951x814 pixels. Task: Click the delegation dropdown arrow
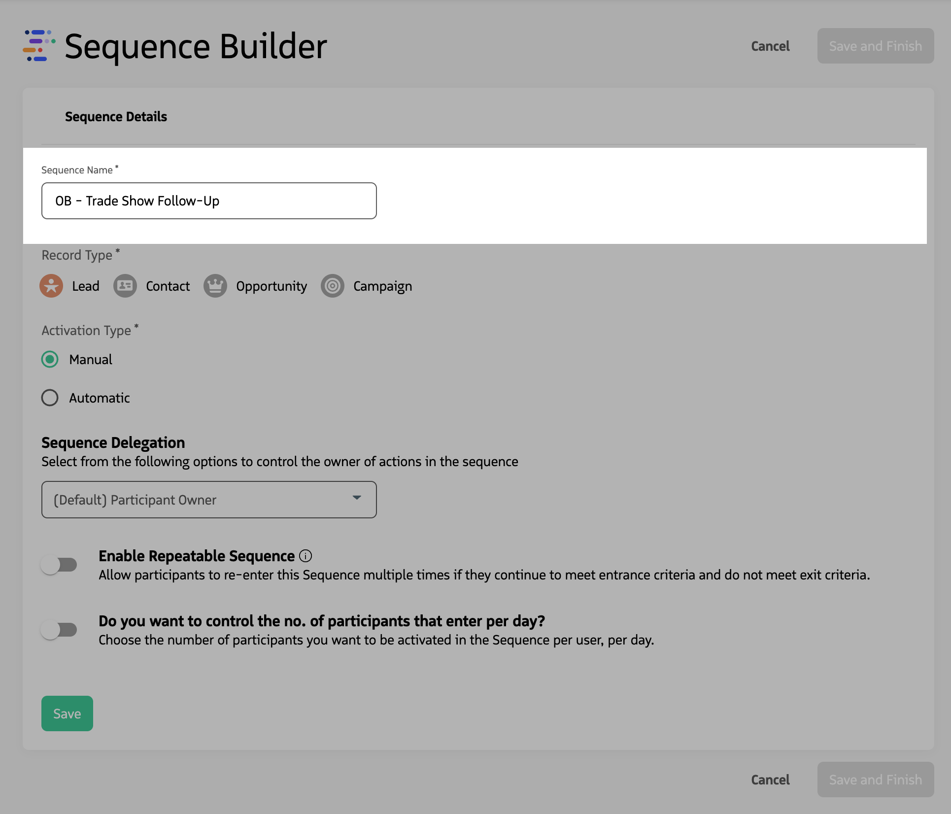pos(357,499)
